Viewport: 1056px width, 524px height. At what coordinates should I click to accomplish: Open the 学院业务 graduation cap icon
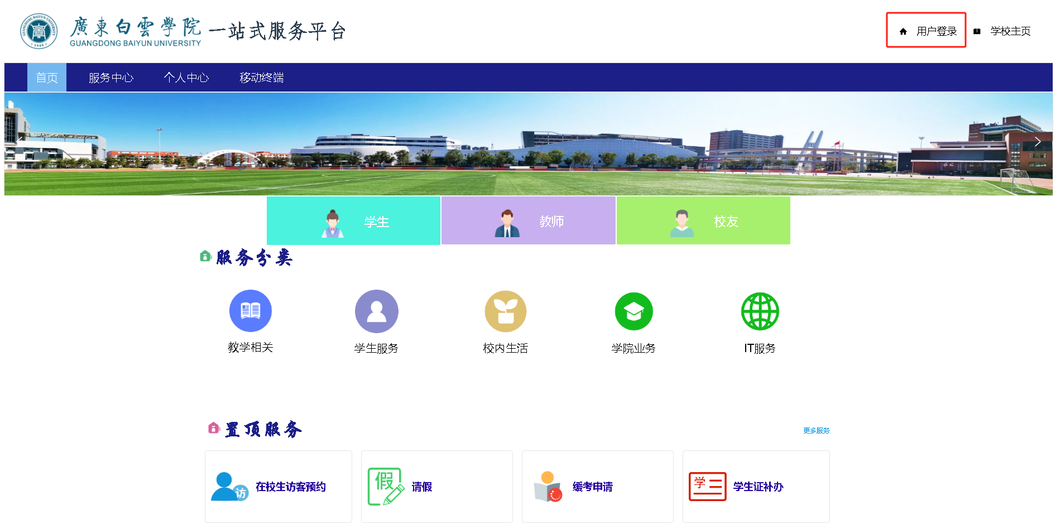click(633, 311)
